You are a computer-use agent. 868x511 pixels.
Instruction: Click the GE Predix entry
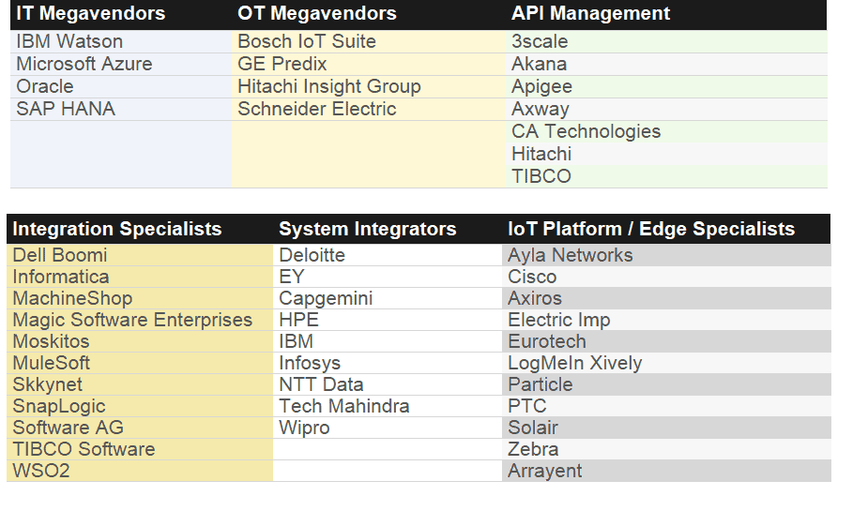coord(282,64)
